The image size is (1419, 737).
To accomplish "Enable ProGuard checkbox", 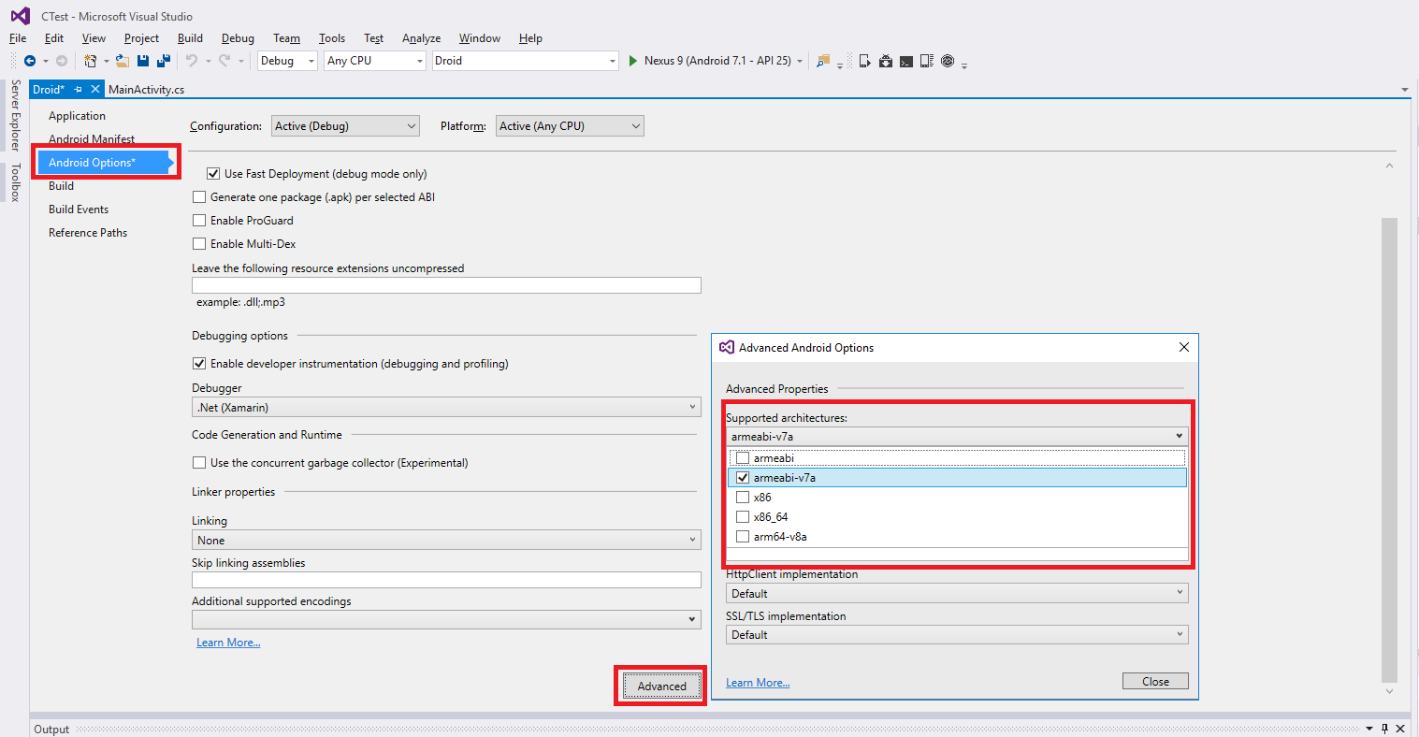I will click(x=199, y=221).
